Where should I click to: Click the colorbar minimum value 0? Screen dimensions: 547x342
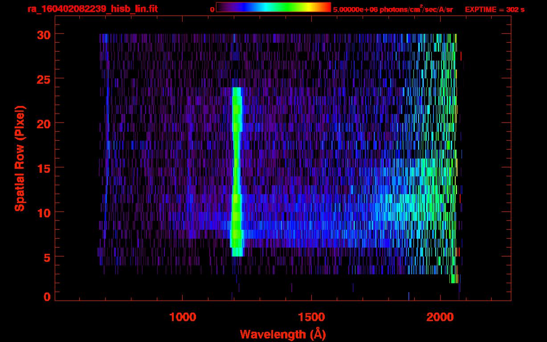212,9
